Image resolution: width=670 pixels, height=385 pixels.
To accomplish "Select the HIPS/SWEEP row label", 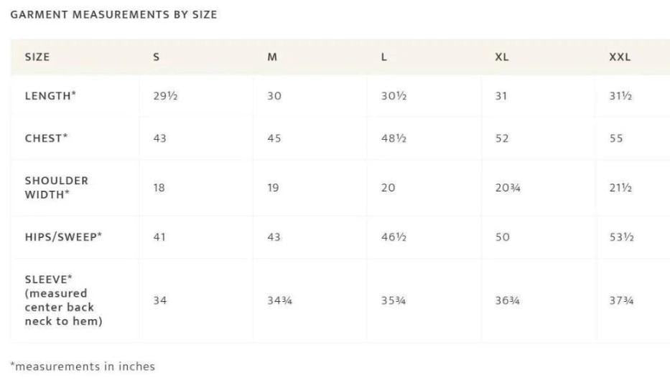I will [63, 237].
